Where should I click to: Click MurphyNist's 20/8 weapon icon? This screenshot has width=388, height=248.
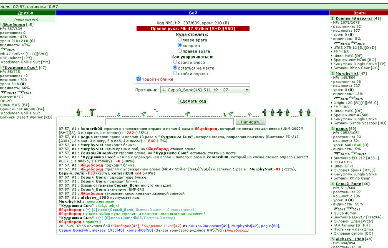(x=337, y=99)
